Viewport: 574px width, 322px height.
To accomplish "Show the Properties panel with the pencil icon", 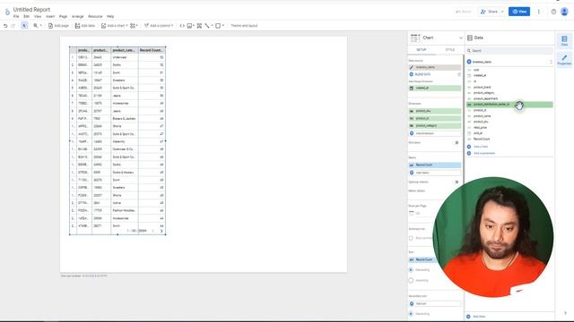I will pos(564,60).
